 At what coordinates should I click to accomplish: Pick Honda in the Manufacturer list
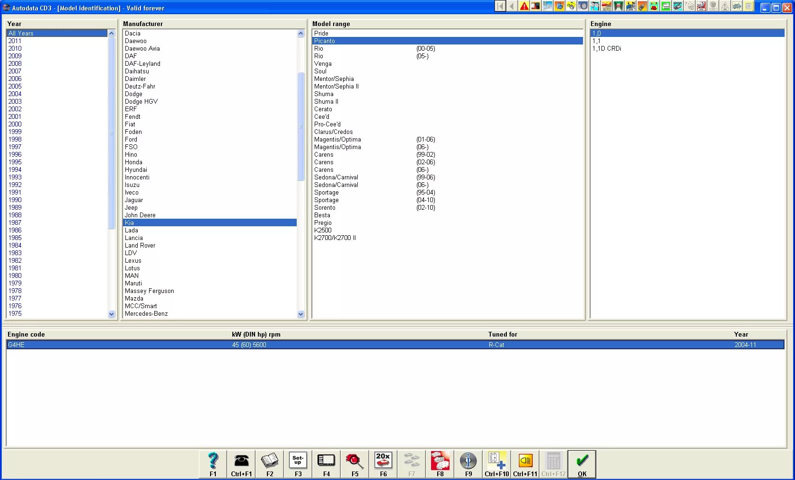[x=210, y=162]
